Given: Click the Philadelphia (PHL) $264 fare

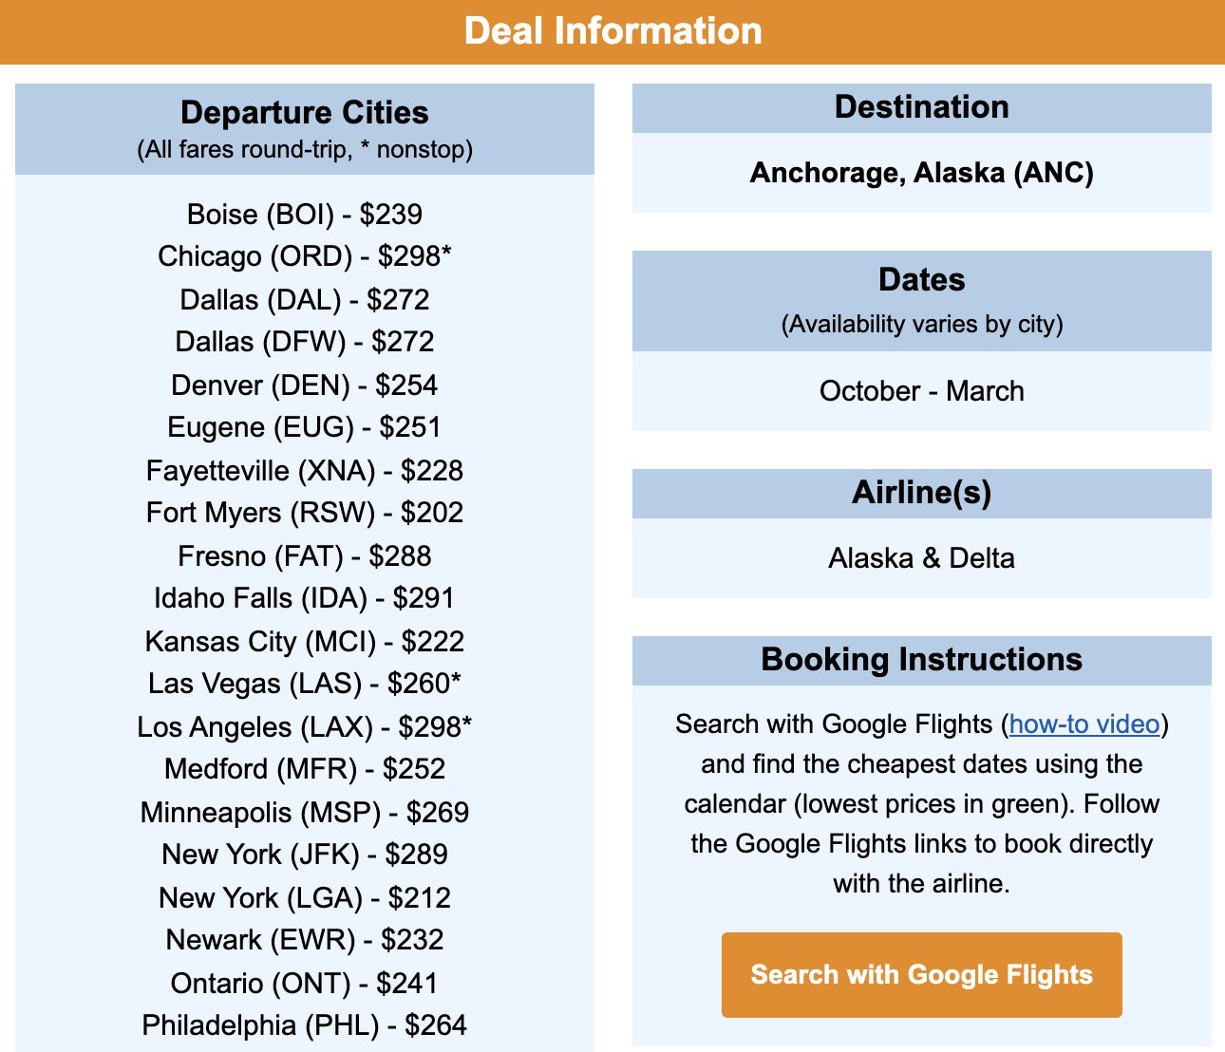Looking at the screenshot, I should [304, 1024].
